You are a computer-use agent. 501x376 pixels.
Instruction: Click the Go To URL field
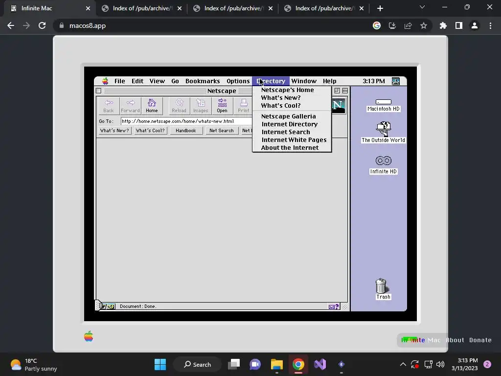tap(186, 121)
